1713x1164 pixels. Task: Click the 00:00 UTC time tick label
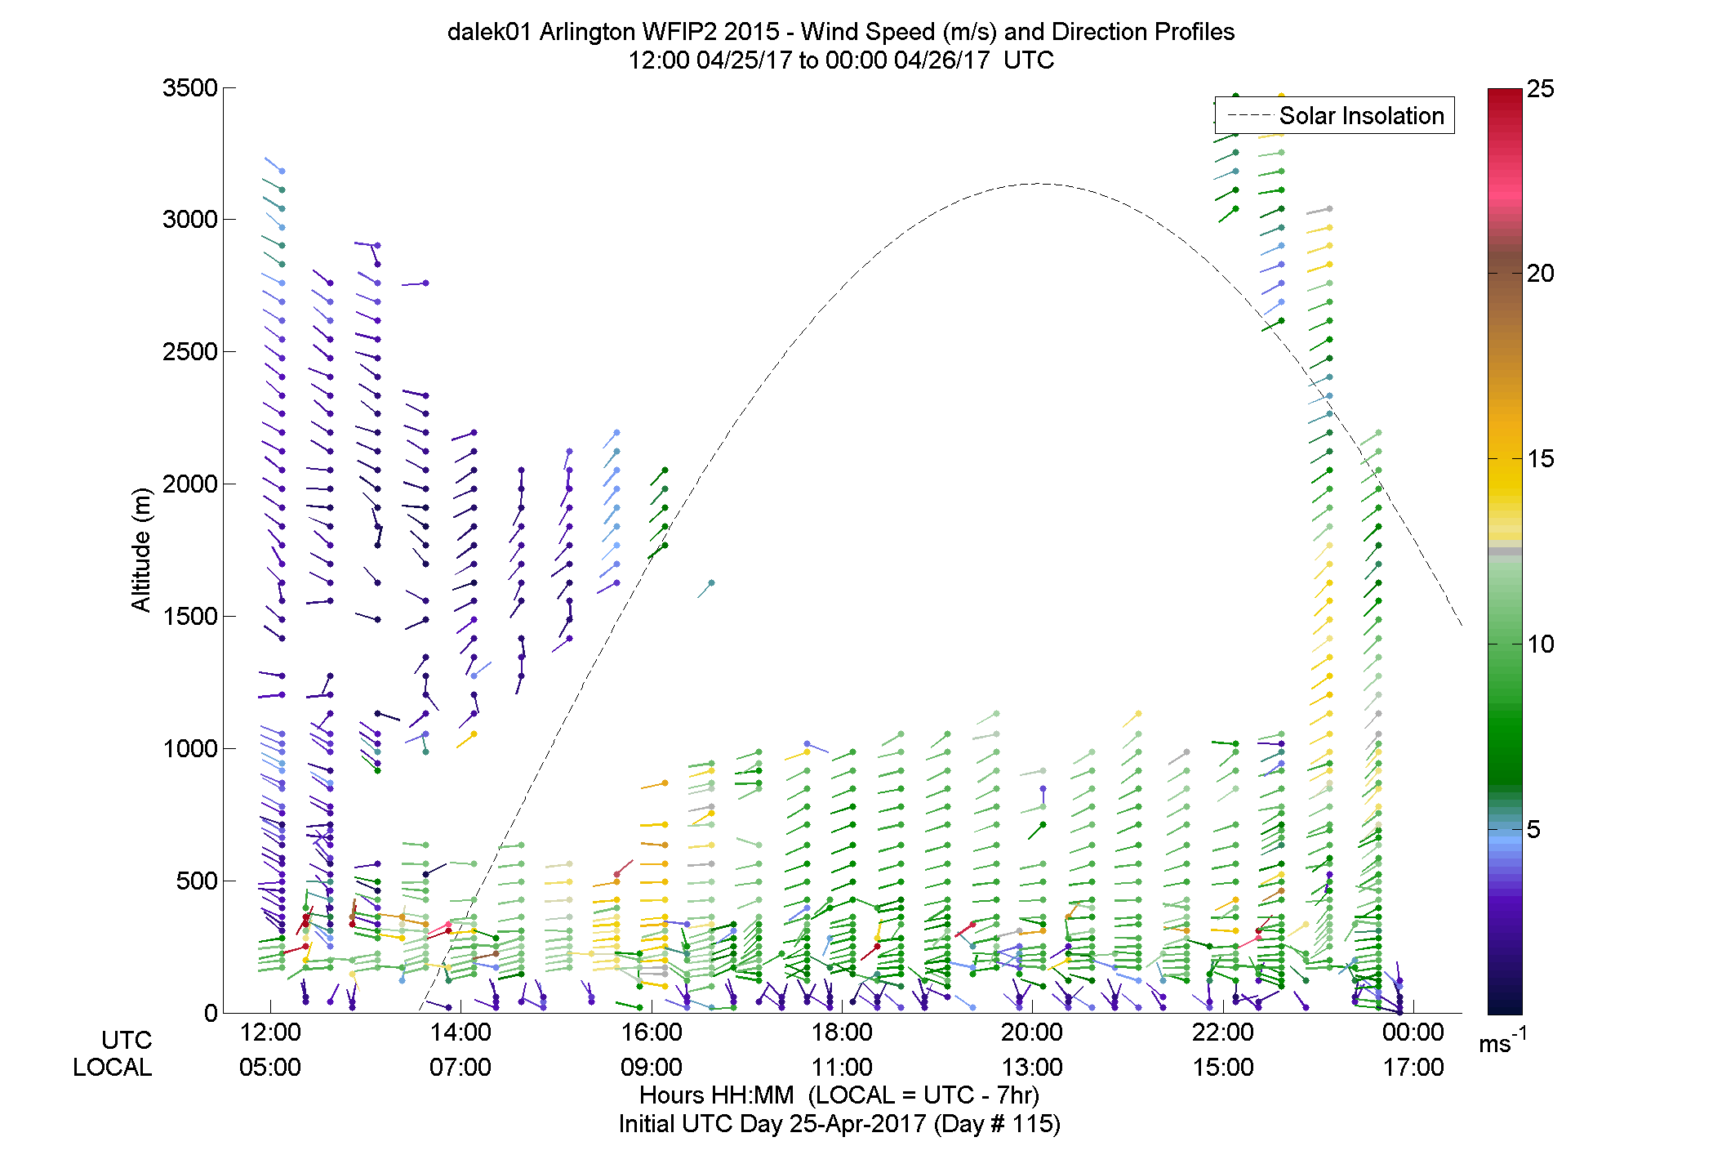[1413, 1032]
